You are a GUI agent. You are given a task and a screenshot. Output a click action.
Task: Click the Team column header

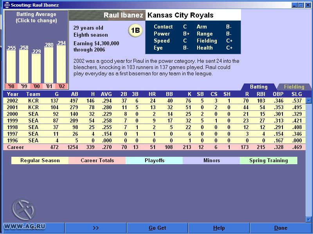33,94
